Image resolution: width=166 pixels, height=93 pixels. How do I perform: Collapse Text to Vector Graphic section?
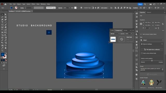tap(141, 34)
